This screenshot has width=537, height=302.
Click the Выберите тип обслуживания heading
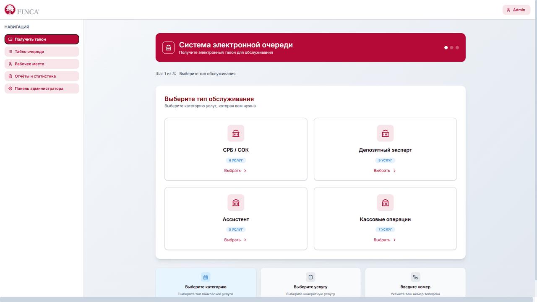tap(209, 99)
